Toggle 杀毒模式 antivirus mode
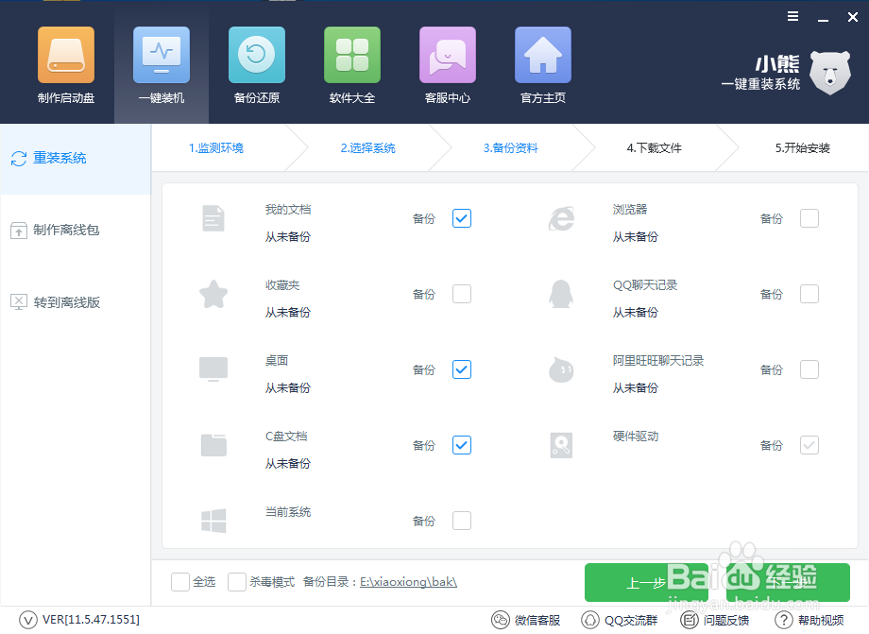This screenshot has height=634, width=869. click(x=237, y=582)
